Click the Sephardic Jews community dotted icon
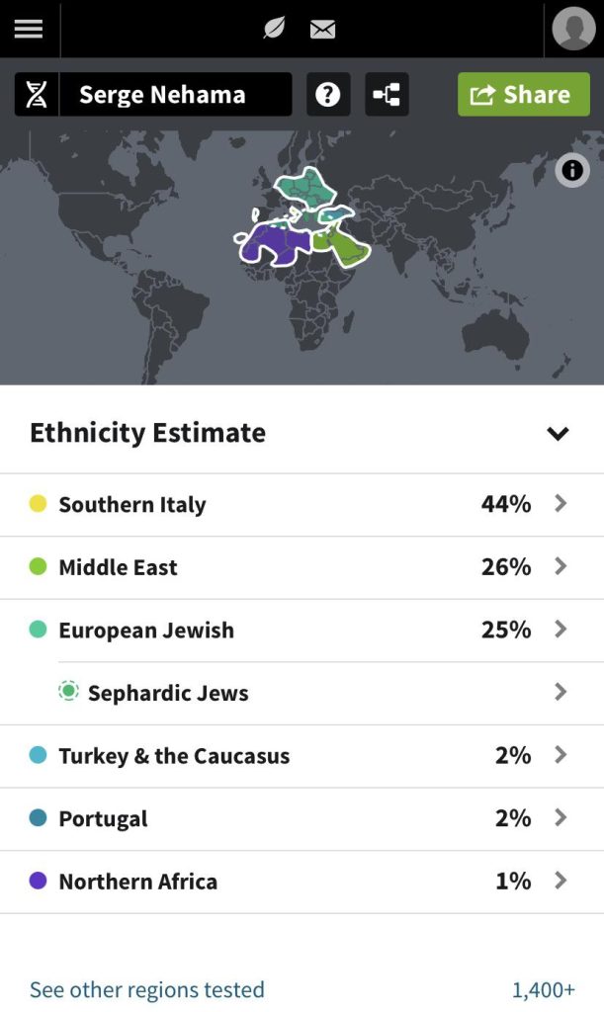 pyautogui.click(x=68, y=692)
